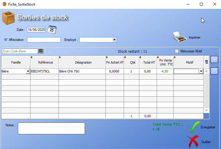
Task: Click inside the Notes text box
Action: click(x=51, y=128)
